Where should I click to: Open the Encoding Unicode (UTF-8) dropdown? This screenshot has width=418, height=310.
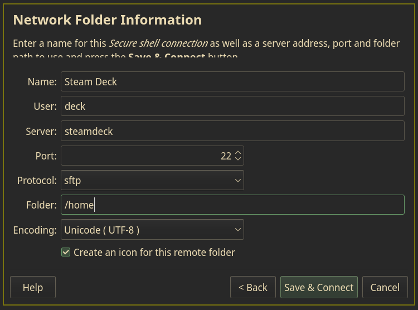[x=152, y=229]
